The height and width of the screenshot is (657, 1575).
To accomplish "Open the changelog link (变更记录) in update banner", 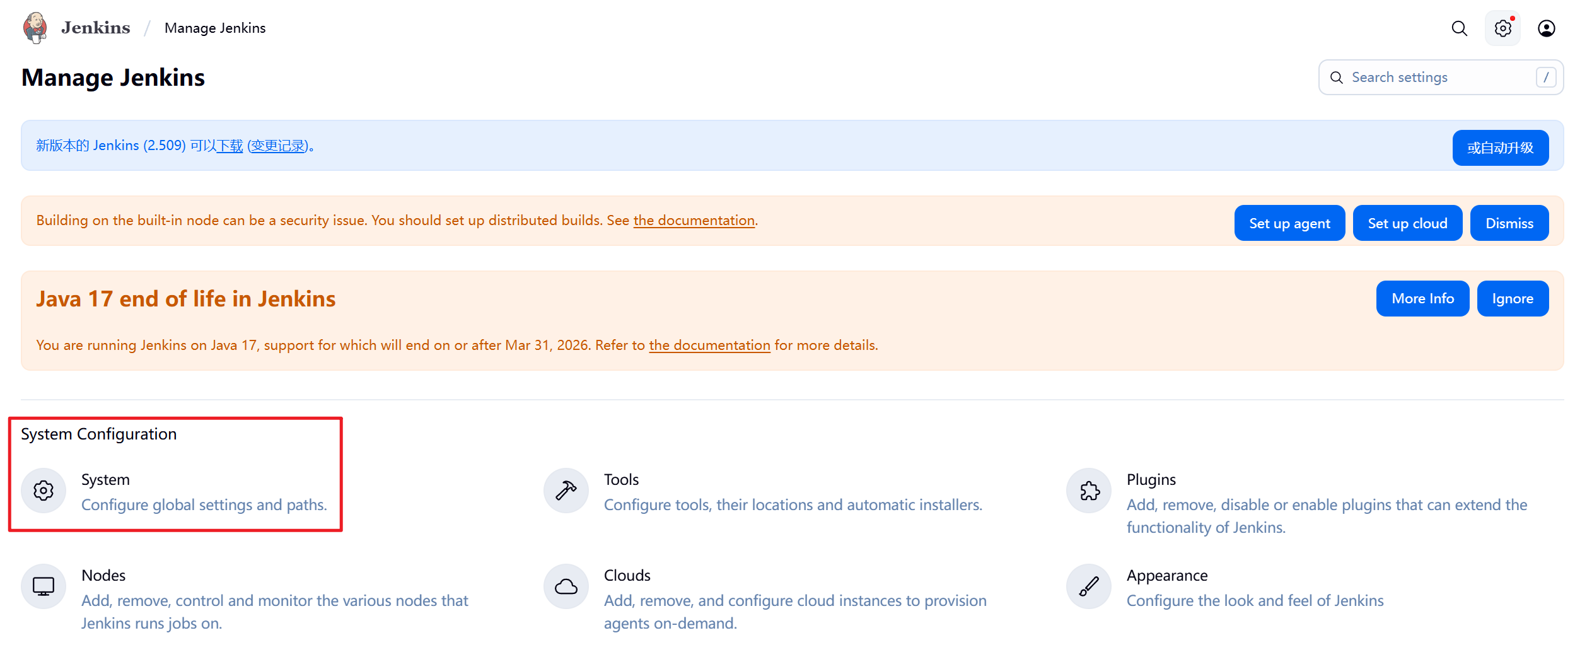I will pos(278,146).
